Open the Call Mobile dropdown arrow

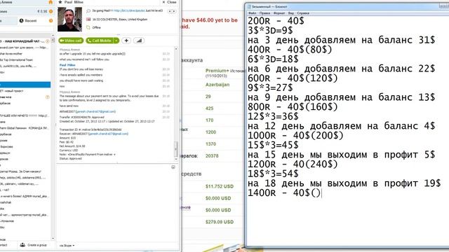coord(116,41)
